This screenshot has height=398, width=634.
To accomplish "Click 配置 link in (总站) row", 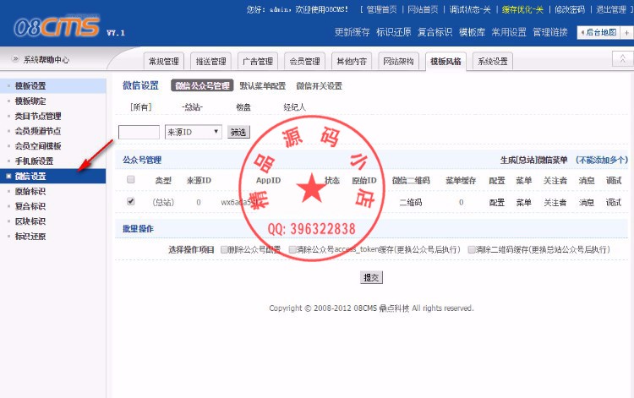I will pyautogui.click(x=496, y=203).
